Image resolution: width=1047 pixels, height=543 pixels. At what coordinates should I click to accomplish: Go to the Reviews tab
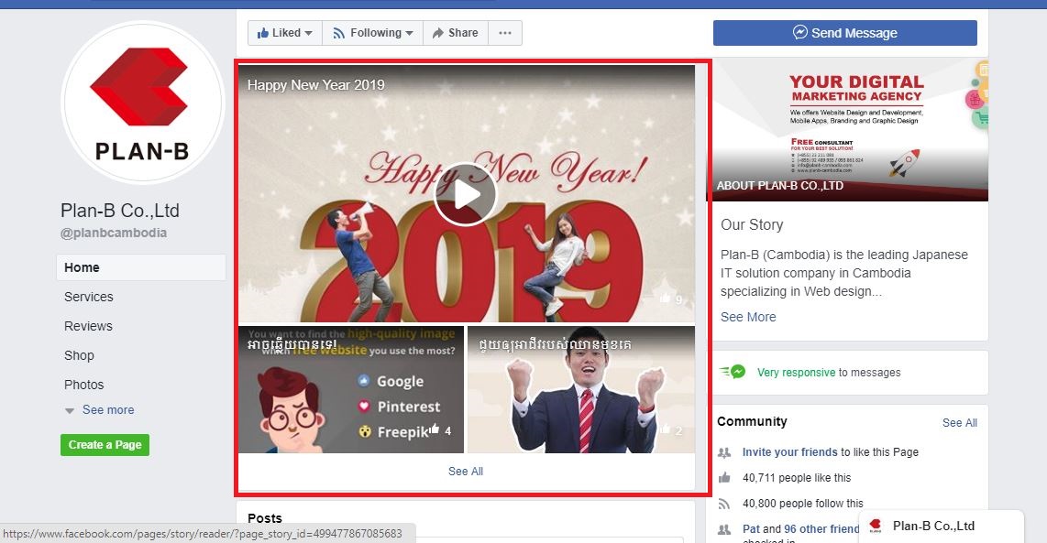coord(88,326)
